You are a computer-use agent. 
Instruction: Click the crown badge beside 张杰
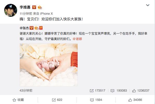click(x=36, y=28)
